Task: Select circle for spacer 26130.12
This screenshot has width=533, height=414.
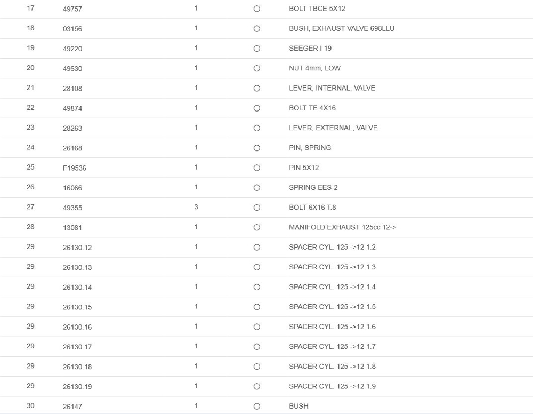Action: coord(257,248)
